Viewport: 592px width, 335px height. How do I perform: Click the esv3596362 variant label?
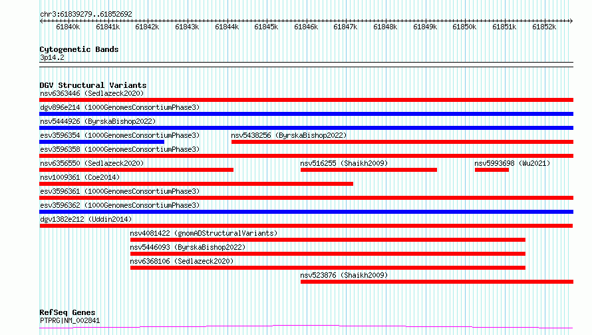tap(120, 205)
